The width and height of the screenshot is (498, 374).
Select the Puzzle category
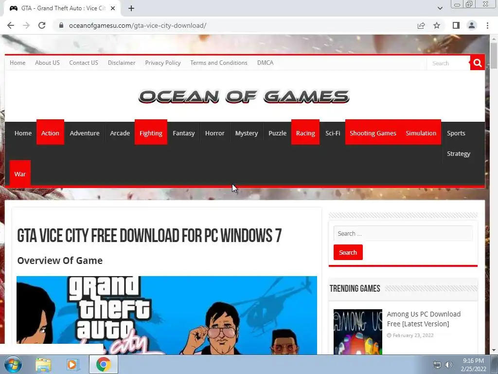click(x=277, y=133)
